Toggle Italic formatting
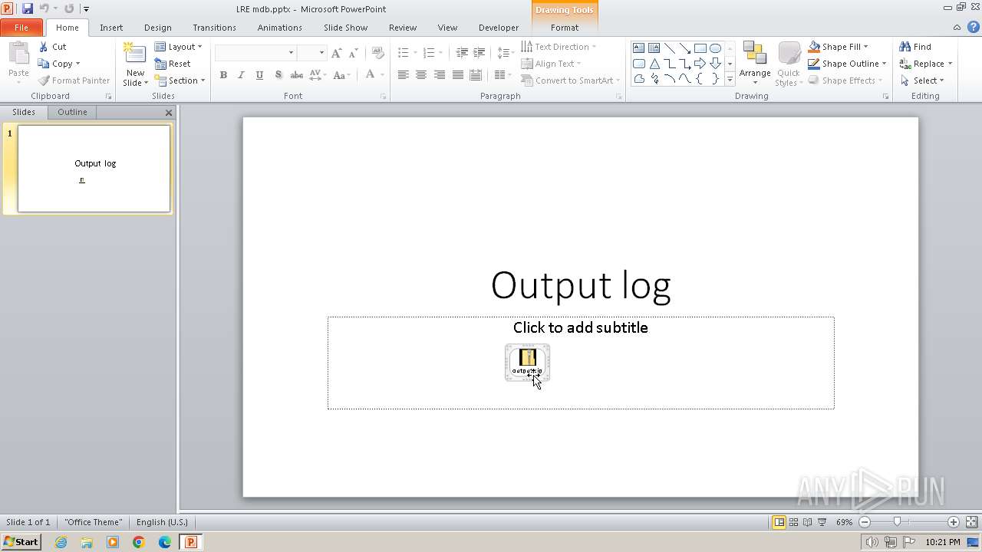Viewport: 982px width, 552px height. pyautogui.click(x=241, y=75)
